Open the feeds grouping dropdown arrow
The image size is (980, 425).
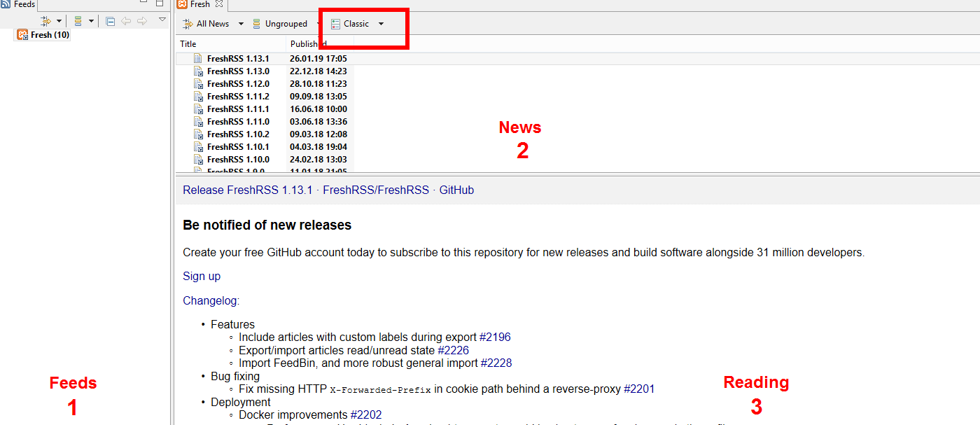[91, 21]
